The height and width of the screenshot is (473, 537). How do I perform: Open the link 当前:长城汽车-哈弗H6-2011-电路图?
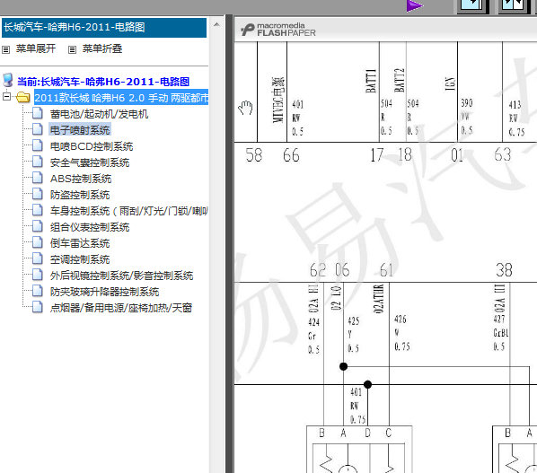point(103,82)
